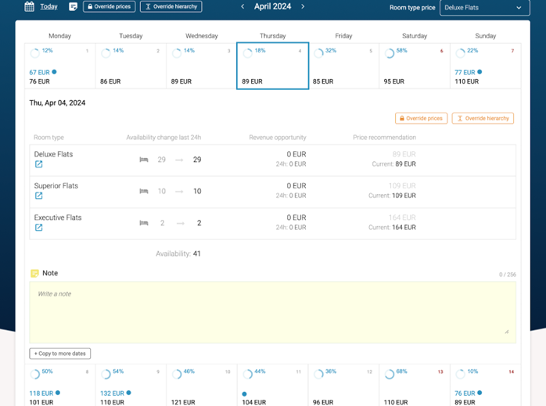Open Superior Flats external link icon
The height and width of the screenshot is (406, 546).
[x=38, y=196]
